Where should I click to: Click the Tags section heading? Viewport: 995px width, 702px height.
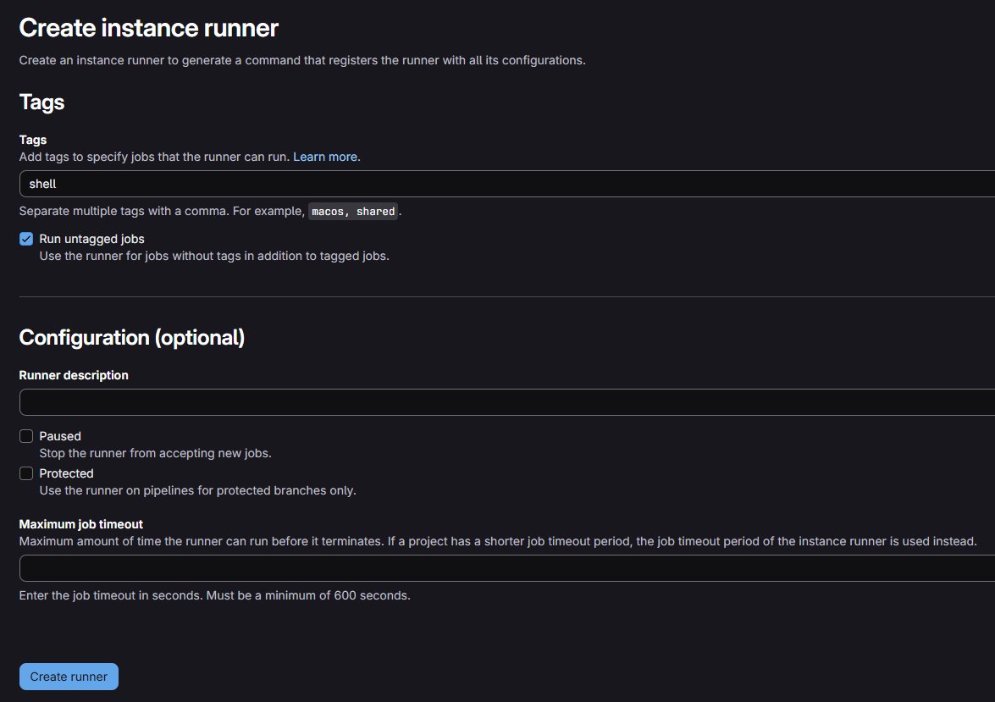point(41,102)
